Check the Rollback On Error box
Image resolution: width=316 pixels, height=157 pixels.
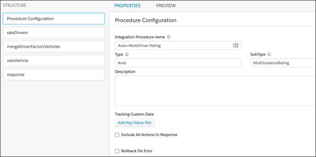click(x=117, y=151)
